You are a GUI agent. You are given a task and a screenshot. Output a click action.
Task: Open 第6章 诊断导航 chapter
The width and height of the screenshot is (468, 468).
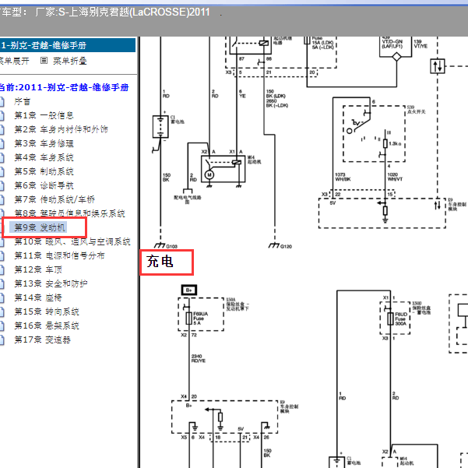pyautogui.click(x=44, y=185)
